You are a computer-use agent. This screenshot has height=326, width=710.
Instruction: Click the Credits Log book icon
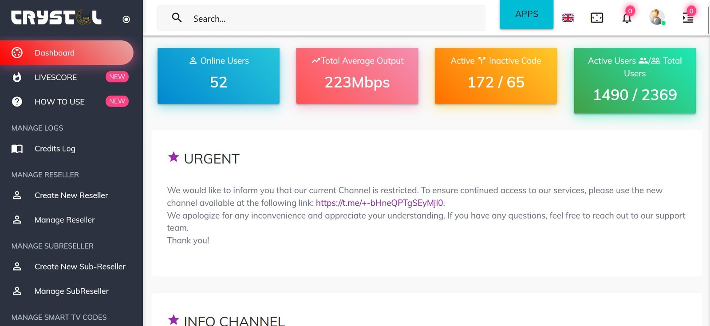[17, 149]
